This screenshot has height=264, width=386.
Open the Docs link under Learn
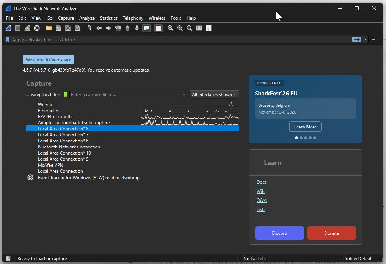pyautogui.click(x=261, y=182)
